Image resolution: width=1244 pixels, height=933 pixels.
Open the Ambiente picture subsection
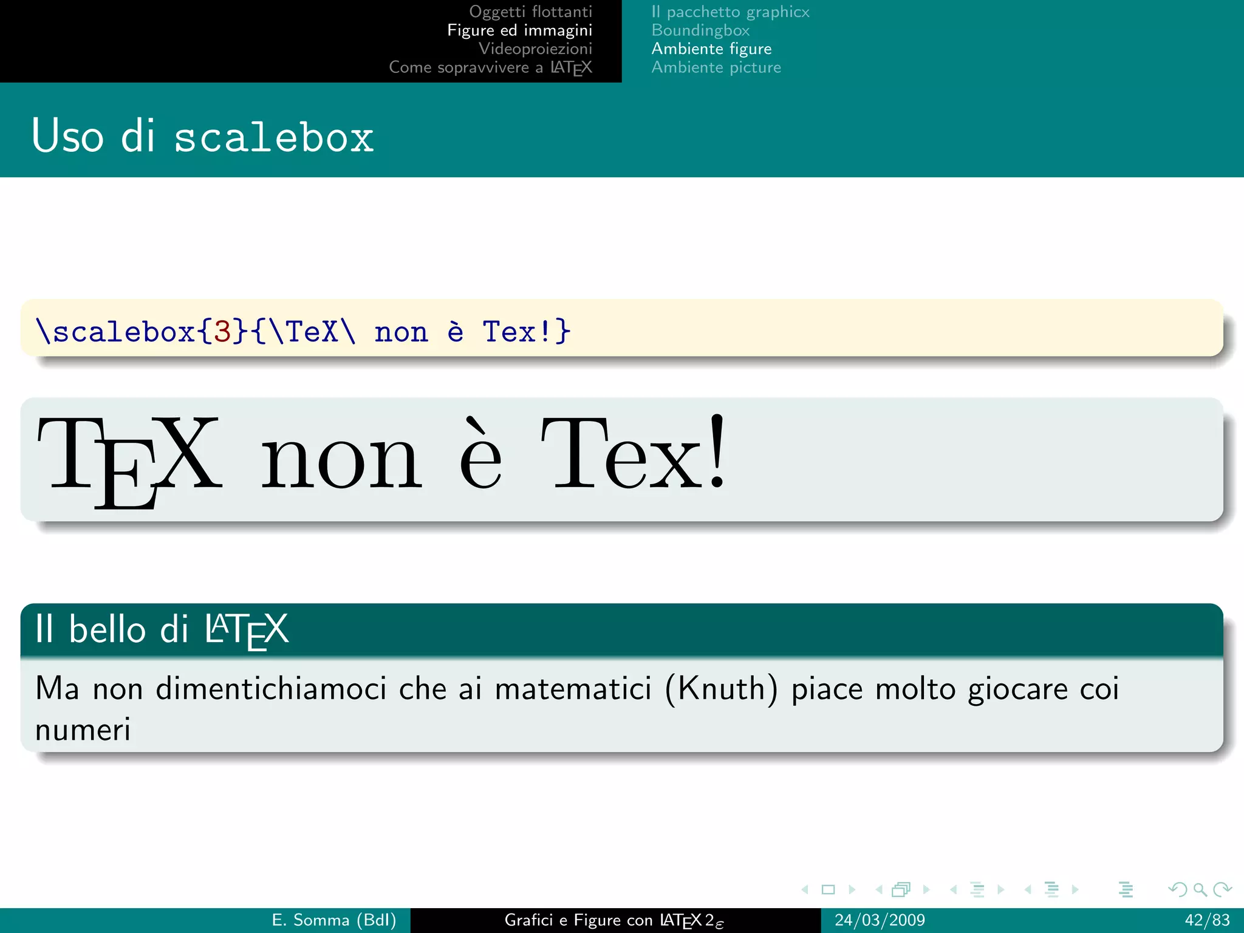(716, 67)
